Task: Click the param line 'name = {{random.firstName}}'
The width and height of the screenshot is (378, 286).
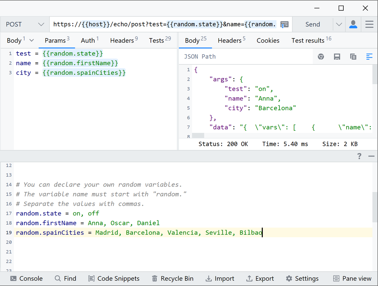Action: click(x=67, y=63)
